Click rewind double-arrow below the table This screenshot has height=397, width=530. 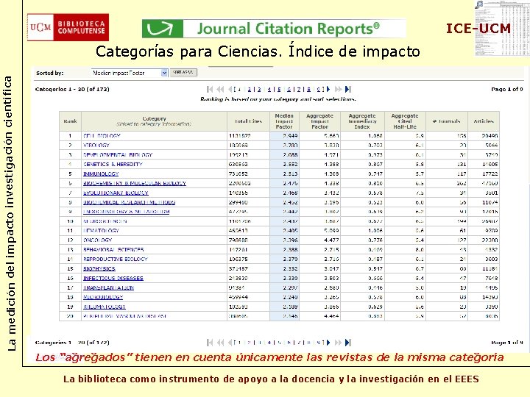(220, 343)
